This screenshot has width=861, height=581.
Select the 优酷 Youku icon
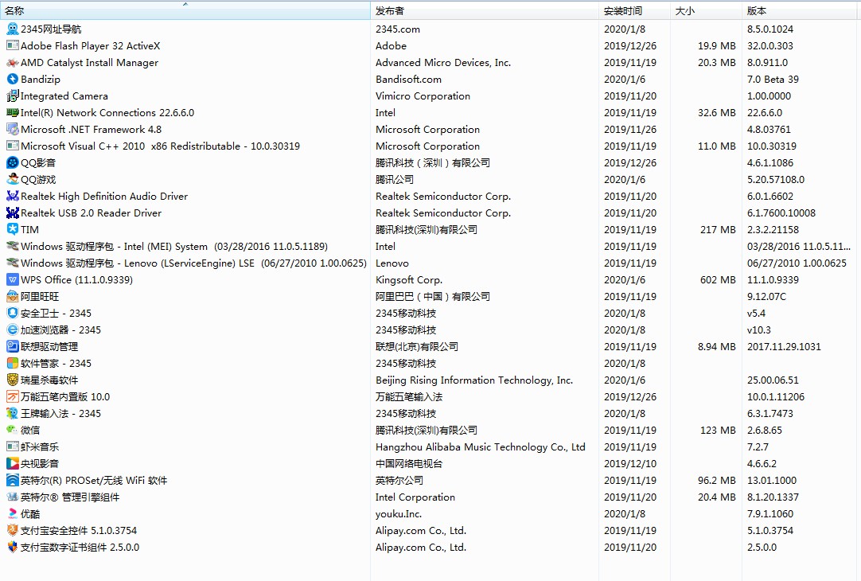click(x=12, y=514)
